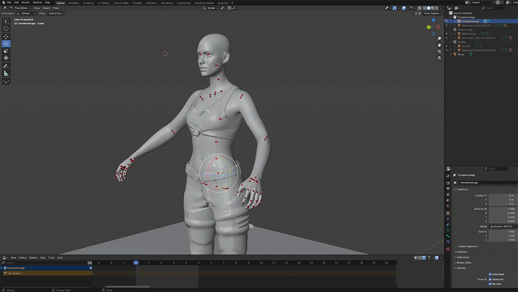
Task: Collapse the Transform panel
Action: point(462,189)
